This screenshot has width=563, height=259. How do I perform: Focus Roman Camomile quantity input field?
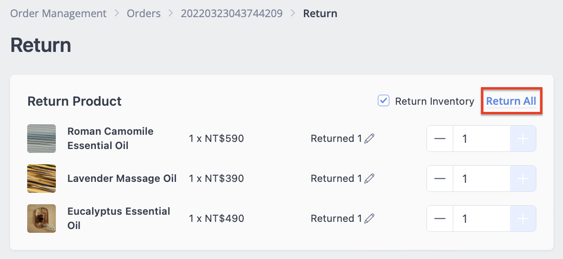481,139
